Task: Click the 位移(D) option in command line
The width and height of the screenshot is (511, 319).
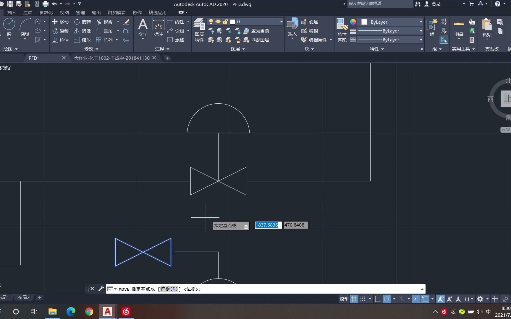Action: coord(169,289)
